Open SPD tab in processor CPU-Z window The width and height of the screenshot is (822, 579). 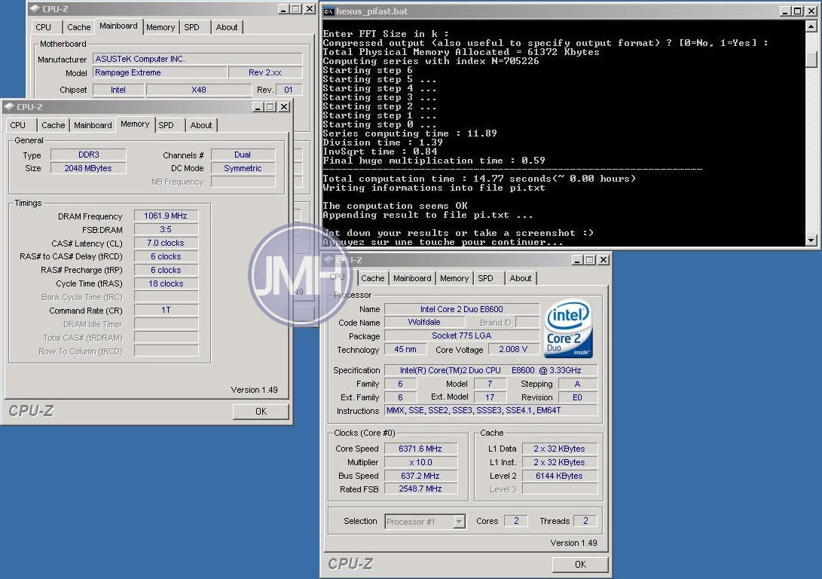[485, 278]
